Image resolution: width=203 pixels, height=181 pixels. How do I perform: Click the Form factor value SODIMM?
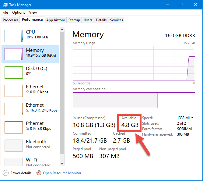coord(184,129)
